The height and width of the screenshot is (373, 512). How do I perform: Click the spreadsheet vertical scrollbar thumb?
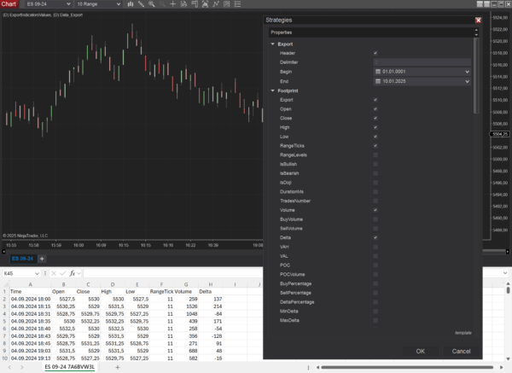[x=508, y=290]
